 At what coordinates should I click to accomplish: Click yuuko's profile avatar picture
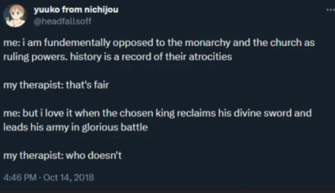[14, 16]
